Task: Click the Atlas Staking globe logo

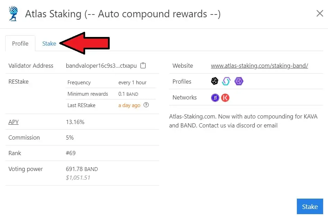Action: click(x=14, y=13)
